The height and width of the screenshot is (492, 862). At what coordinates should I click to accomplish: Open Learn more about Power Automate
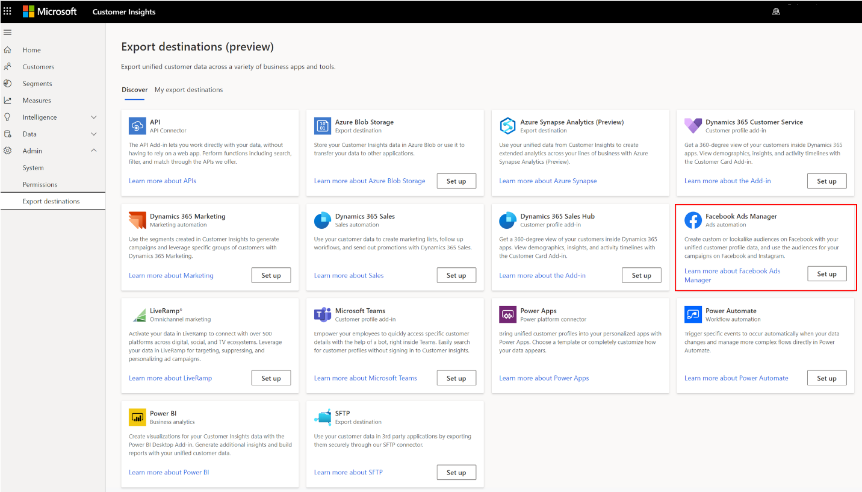coord(736,378)
